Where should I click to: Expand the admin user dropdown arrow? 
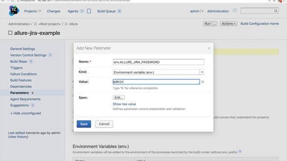[202, 11]
